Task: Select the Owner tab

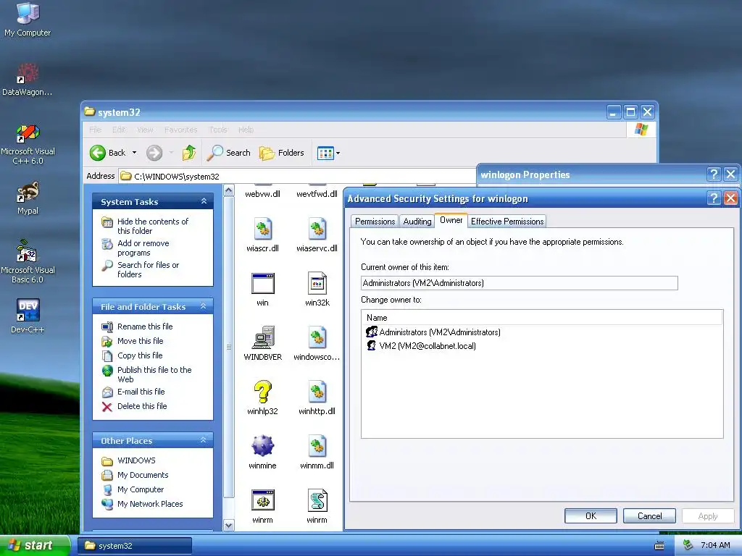Action: click(451, 220)
